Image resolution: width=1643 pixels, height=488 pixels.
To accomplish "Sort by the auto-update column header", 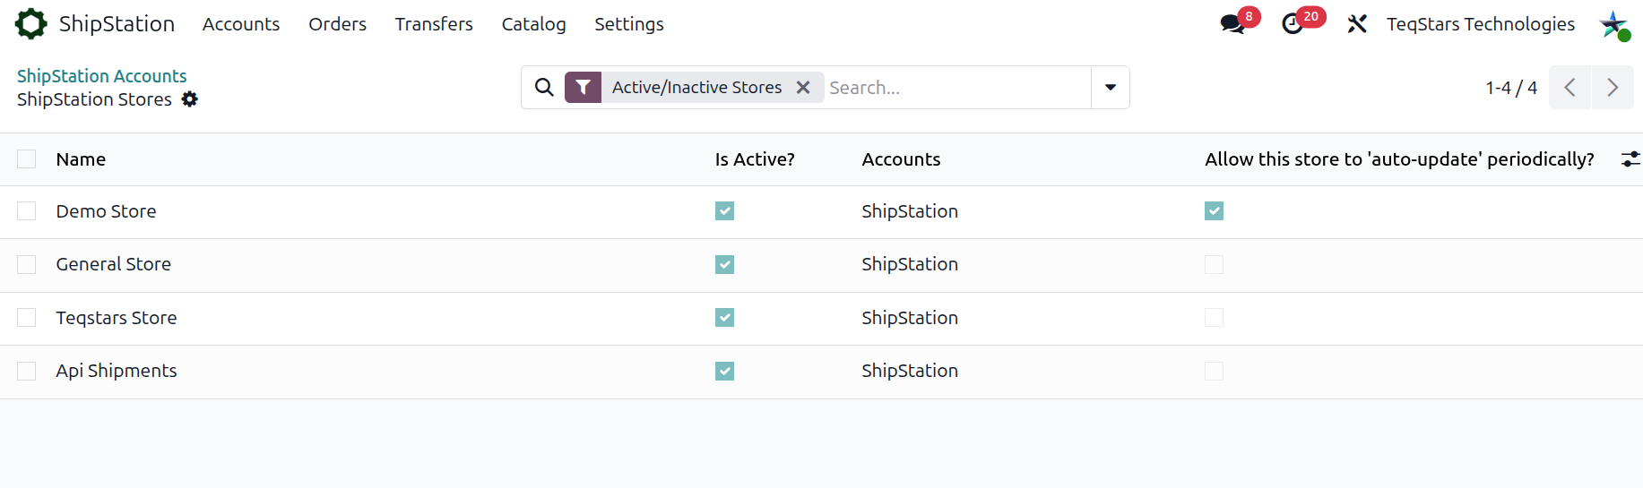I will [x=1399, y=159].
